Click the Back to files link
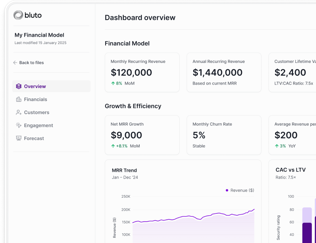The height and width of the screenshot is (243, 316). [32, 63]
